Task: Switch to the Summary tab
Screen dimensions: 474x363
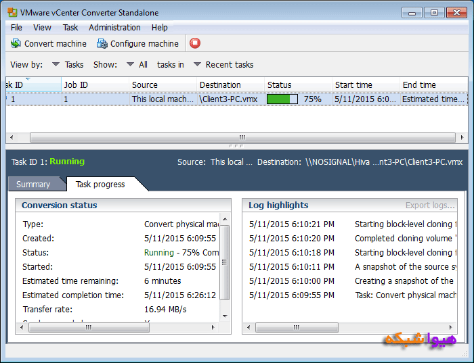Action: (33, 185)
